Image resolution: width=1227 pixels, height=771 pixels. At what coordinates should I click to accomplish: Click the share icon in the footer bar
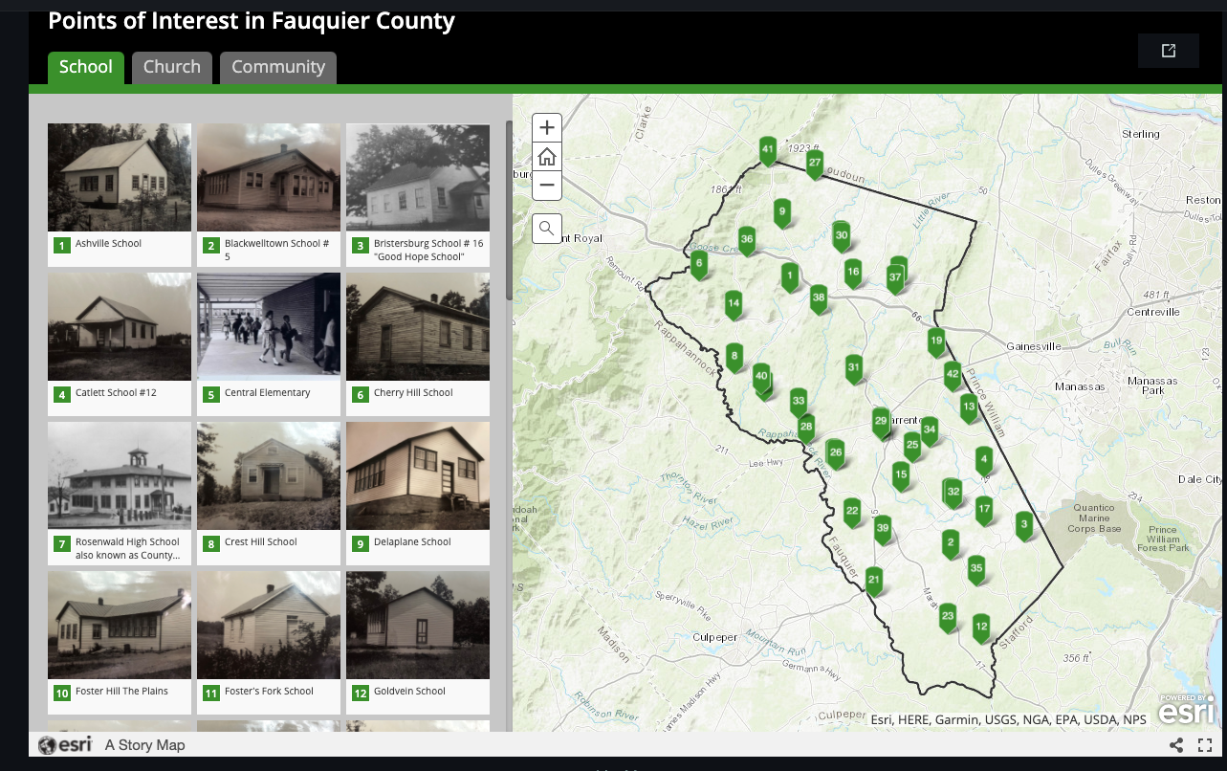pos(1176,745)
